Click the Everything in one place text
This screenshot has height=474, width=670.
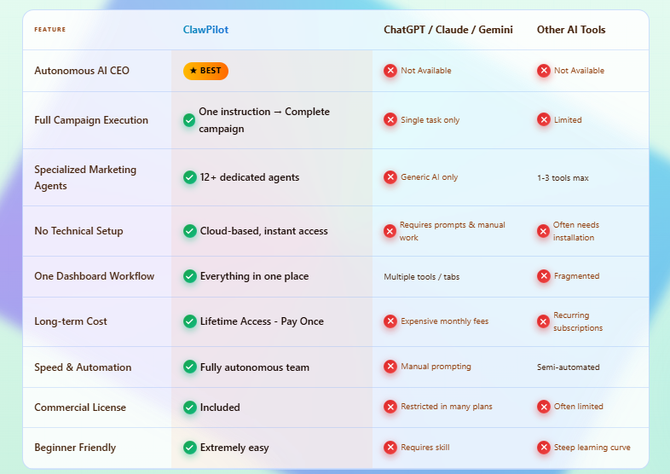coord(254,276)
